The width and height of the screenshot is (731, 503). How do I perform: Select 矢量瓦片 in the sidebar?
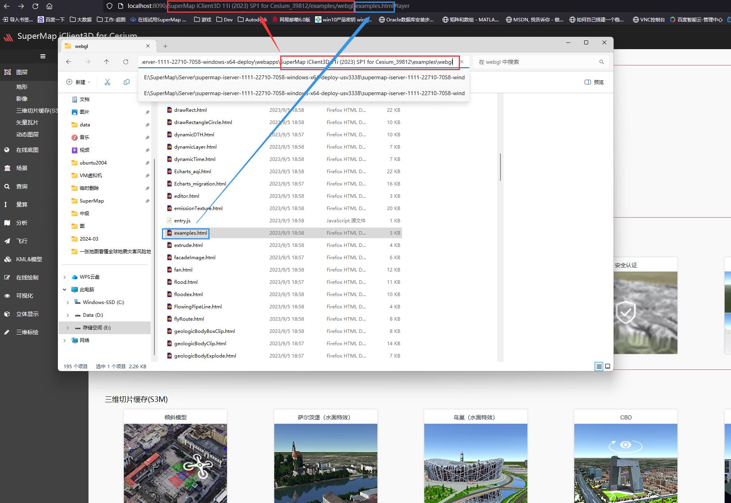click(x=27, y=122)
